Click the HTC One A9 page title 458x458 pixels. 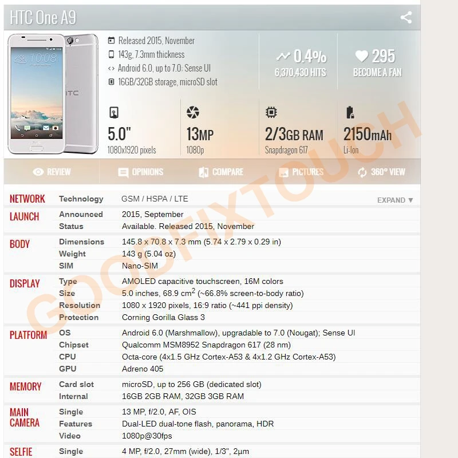(x=43, y=17)
